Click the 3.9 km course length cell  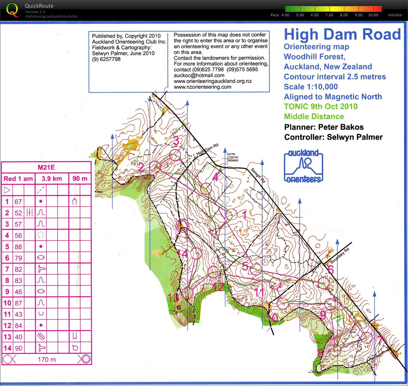(52, 179)
